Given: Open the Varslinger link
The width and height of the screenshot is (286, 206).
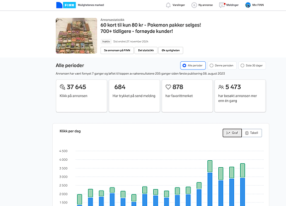Looking at the screenshot, I should click(x=179, y=5).
